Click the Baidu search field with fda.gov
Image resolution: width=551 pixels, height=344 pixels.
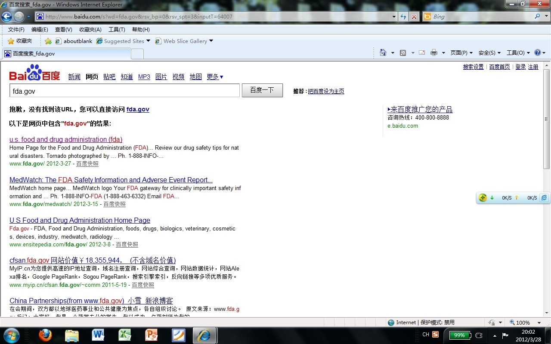coord(124,90)
